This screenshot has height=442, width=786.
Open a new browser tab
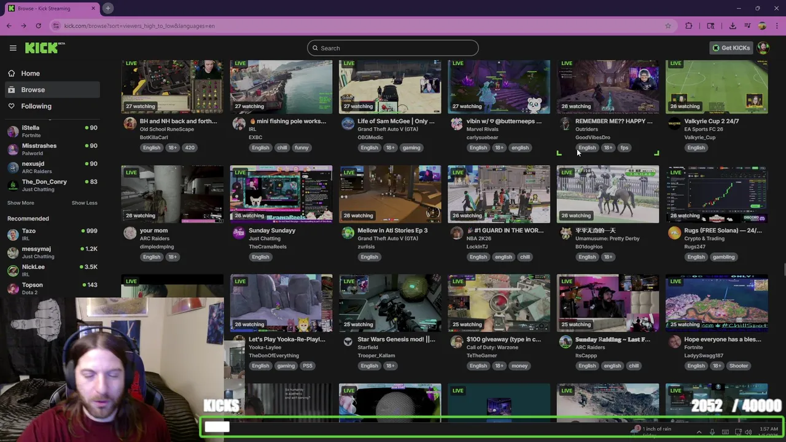click(107, 8)
